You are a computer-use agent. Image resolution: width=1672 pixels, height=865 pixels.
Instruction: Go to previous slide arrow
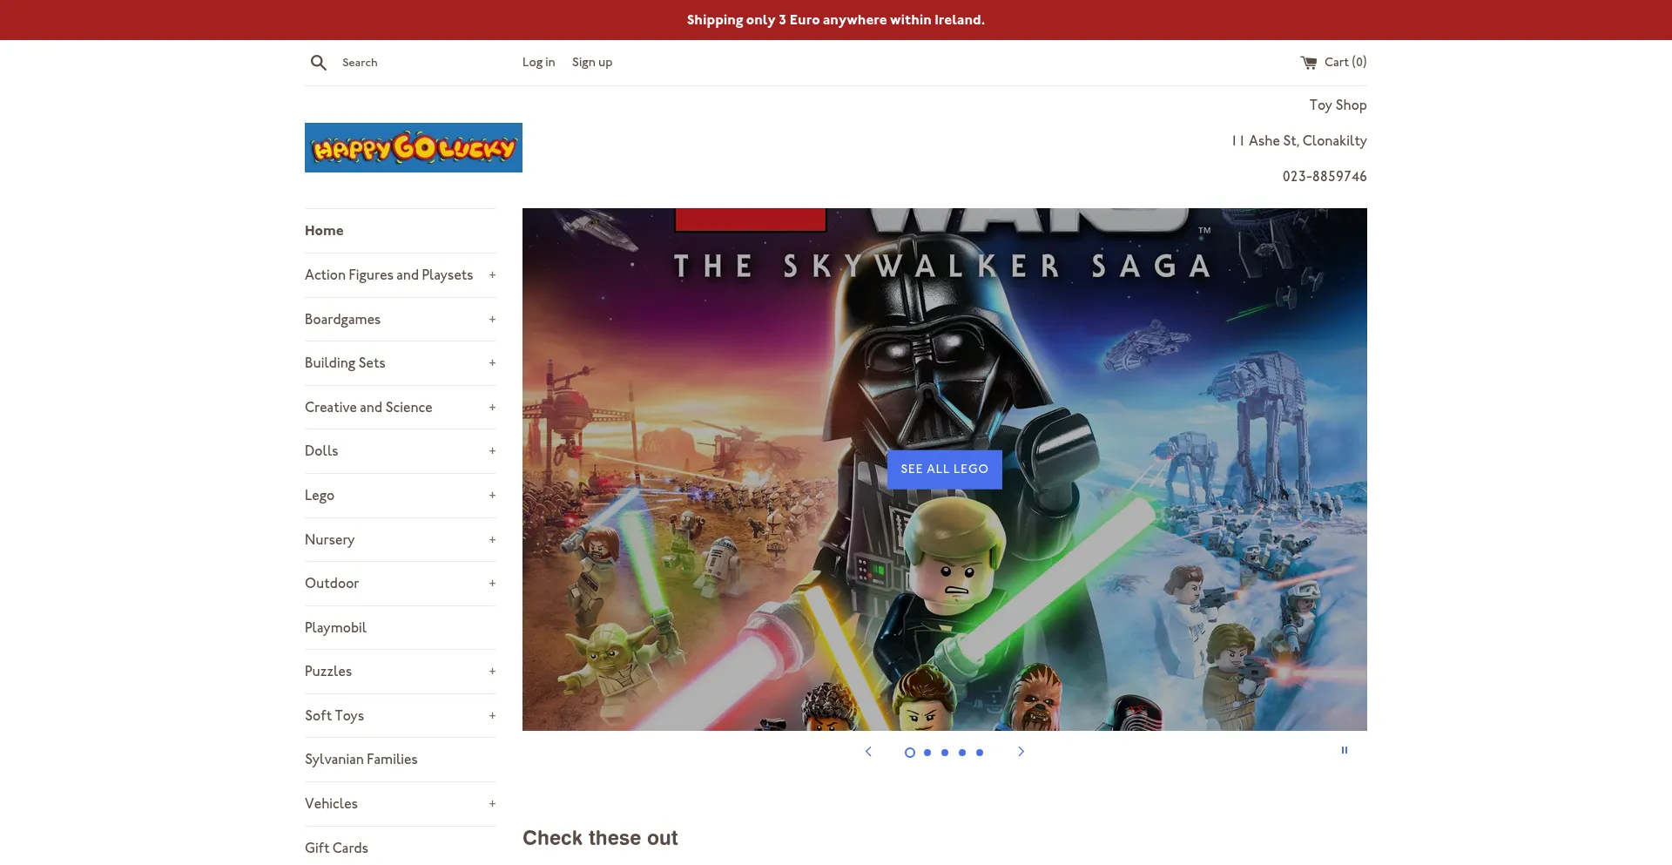click(868, 752)
